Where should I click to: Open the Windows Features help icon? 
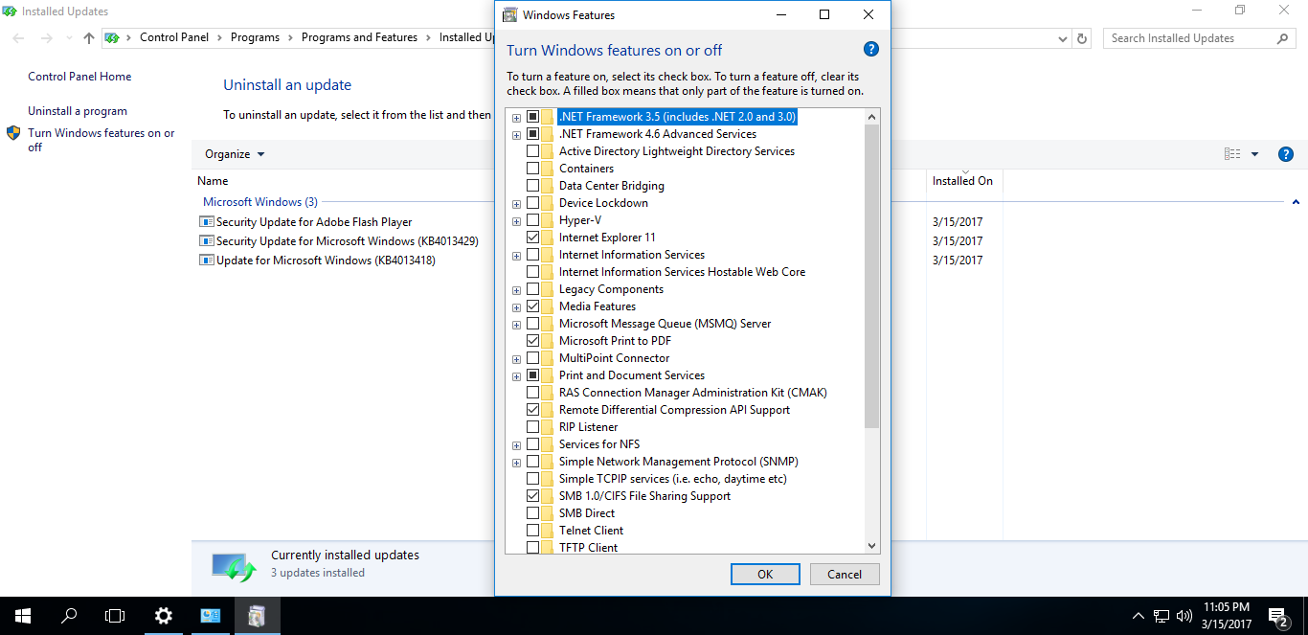870,50
